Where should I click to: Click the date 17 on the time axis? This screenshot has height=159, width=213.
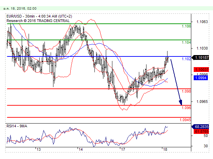pos(122,150)
